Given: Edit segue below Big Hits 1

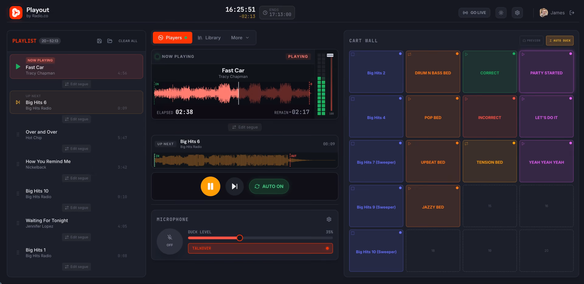Looking at the screenshot, I should tap(76, 267).
